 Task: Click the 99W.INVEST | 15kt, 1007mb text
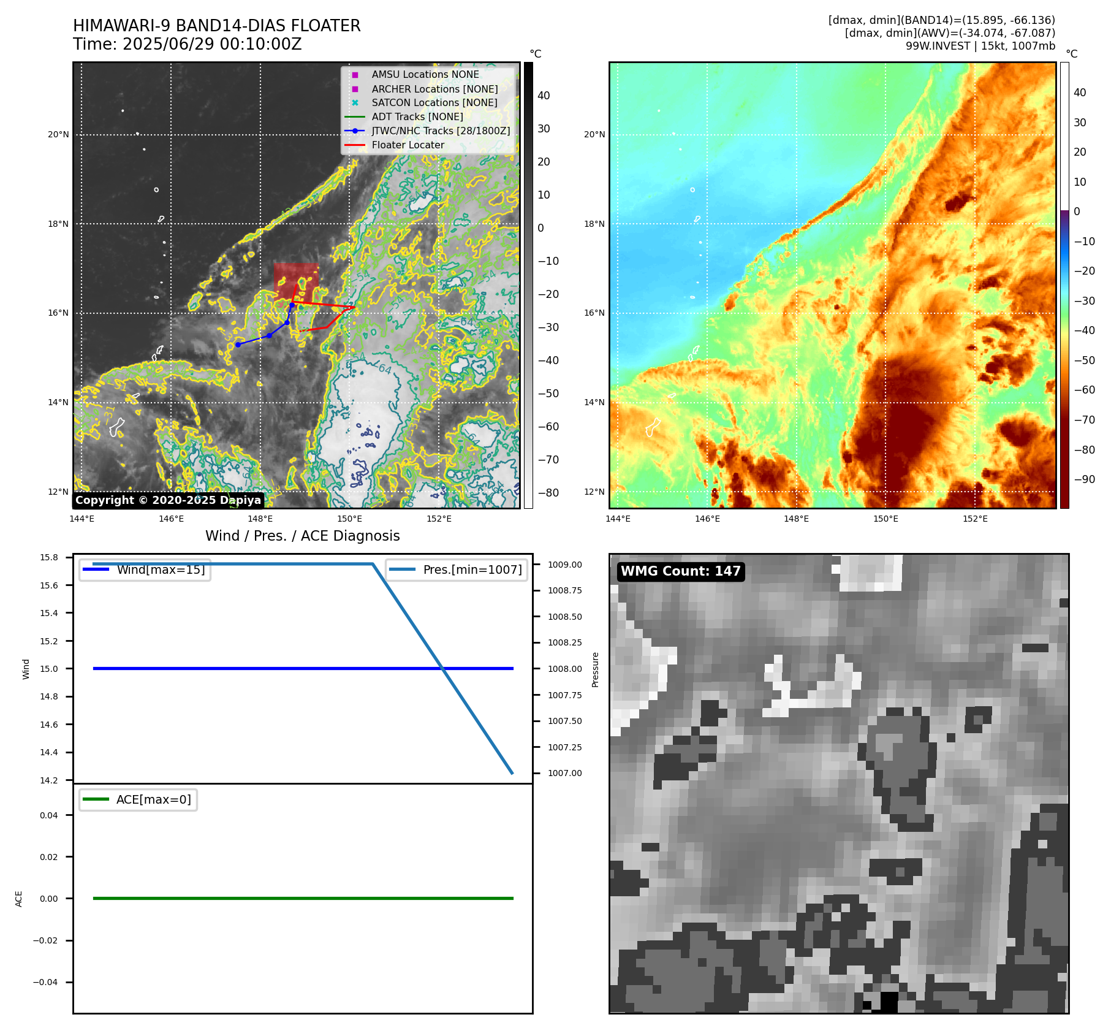pyautogui.click(x=980, y=46)
